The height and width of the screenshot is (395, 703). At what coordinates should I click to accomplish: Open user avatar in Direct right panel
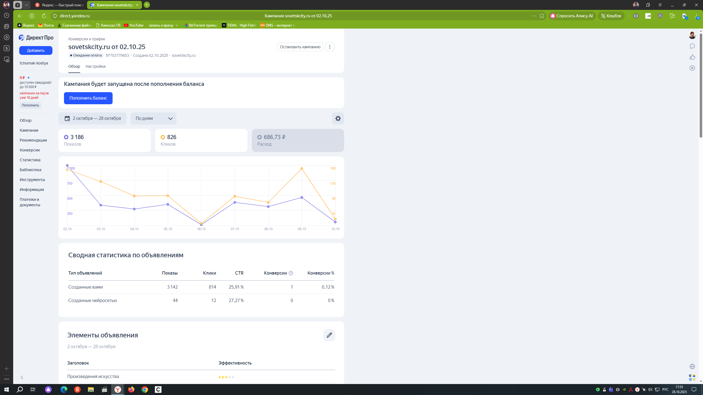coord(692,35)
